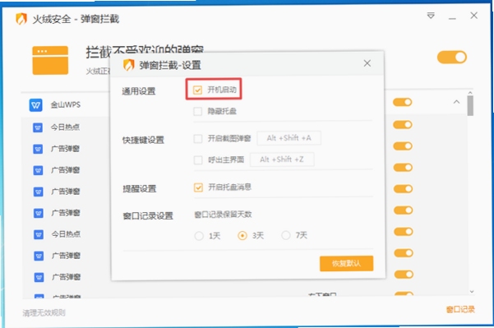Image resolution: width=494 pixels, height=328 pixels.
Task: Open the 窗口记录 link
Action: (x=460, y=309)
